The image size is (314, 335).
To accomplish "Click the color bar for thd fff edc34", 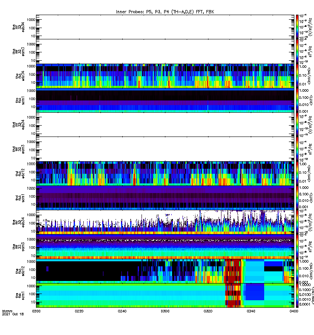I will pyautogui.click(x=297, y=124).
